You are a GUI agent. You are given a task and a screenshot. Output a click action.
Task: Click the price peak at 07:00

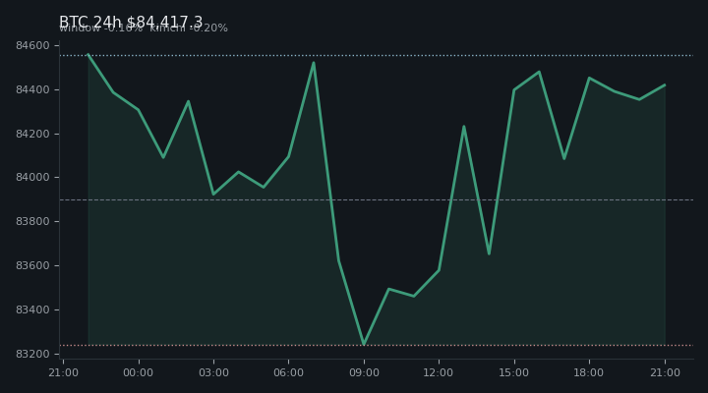pos(314,63)
